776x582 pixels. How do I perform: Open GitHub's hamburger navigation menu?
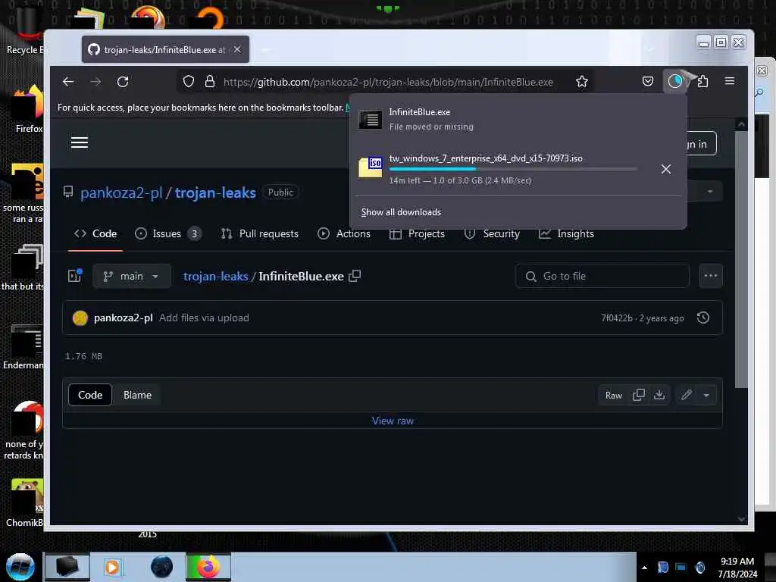pyautogui.click(x=80, y=143)
